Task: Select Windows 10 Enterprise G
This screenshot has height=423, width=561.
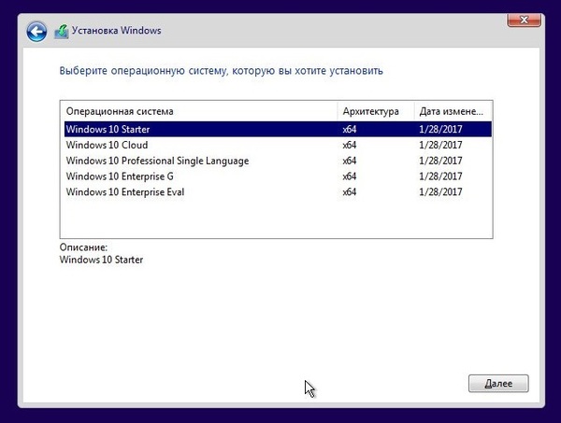Action: pyautogui.click(x=278, y=176)
